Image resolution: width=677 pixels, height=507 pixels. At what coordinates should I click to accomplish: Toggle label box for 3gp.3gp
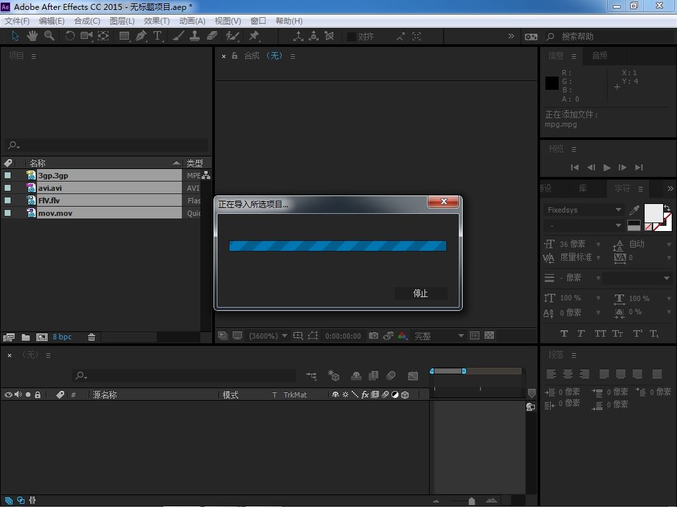(7, 175)
